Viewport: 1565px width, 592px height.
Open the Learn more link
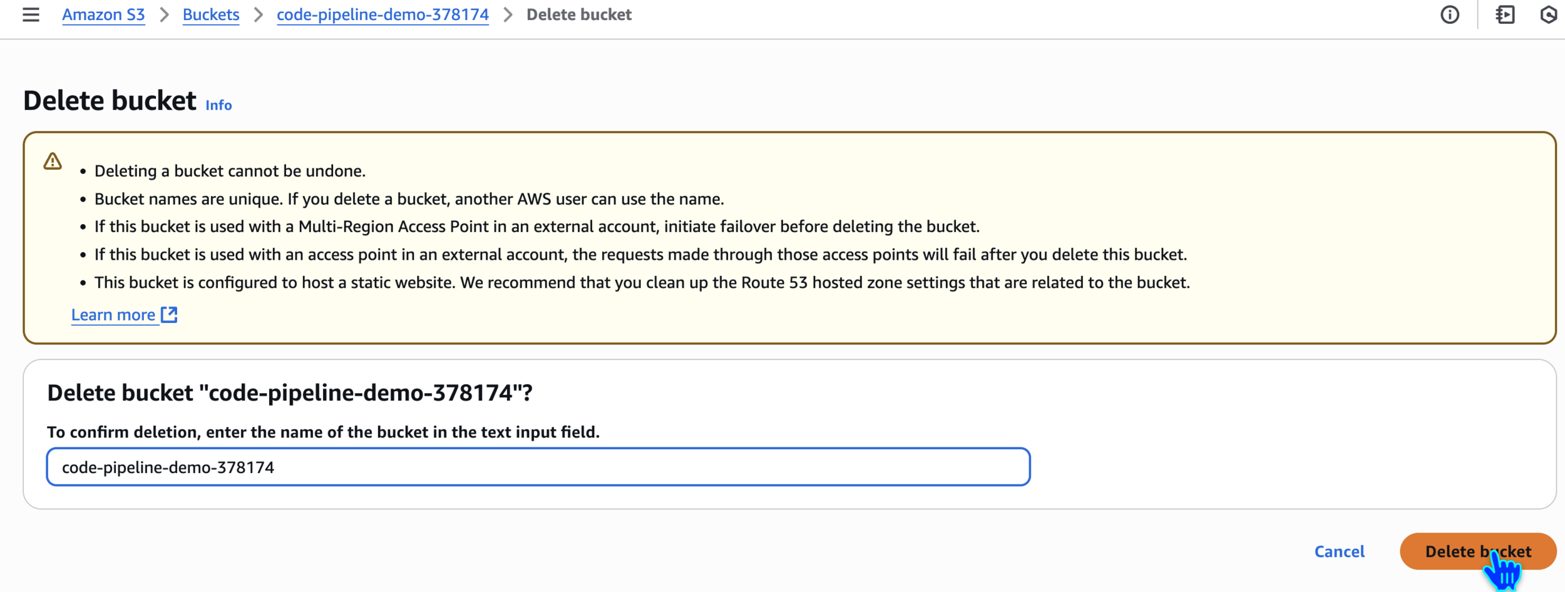pos(113,314)
